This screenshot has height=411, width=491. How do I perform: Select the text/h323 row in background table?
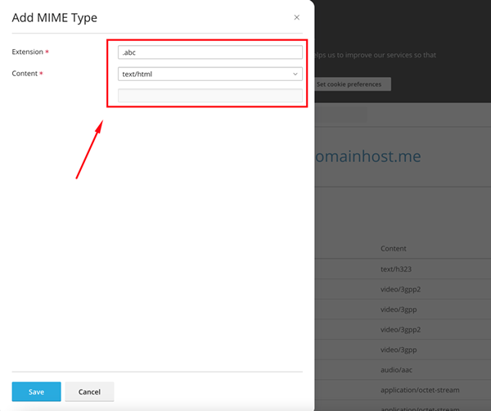396,269
